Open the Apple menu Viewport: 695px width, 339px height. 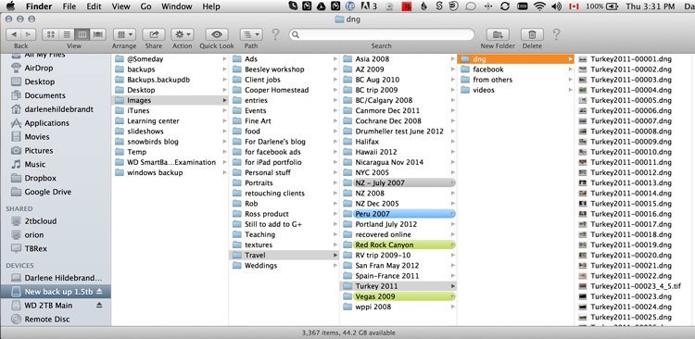click(10, 6)
